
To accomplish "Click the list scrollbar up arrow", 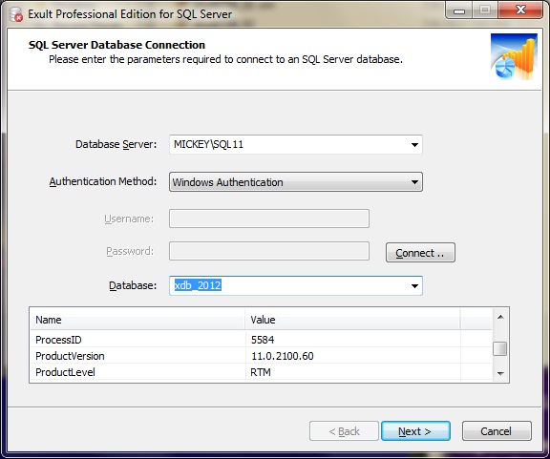I will 500,317.
